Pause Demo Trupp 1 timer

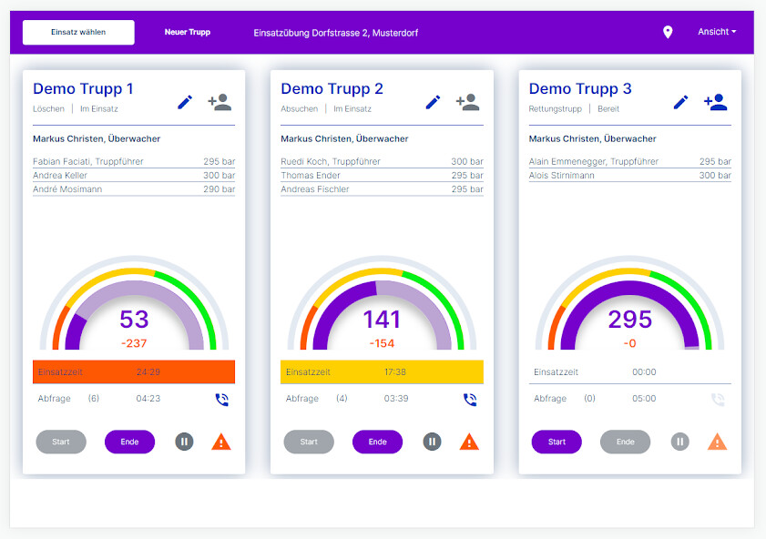tap(184, 442)
